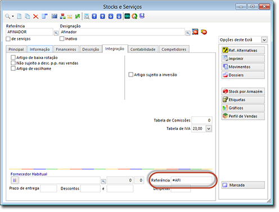The width and height of the screenshot is (279, 212).
Task: Select the Integração tab
Action: click(115, 49)
